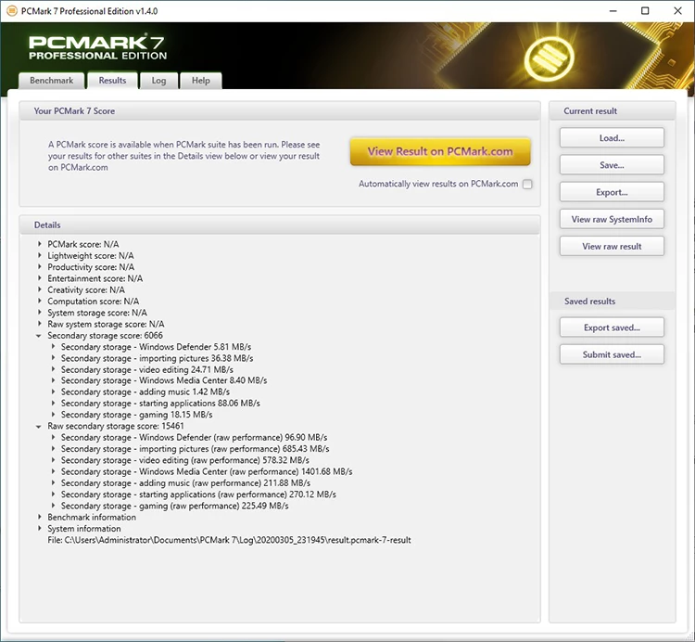Expand the Lightweight score arrow
This screenshot has height=642, width=695.
(x=40, y=255)
